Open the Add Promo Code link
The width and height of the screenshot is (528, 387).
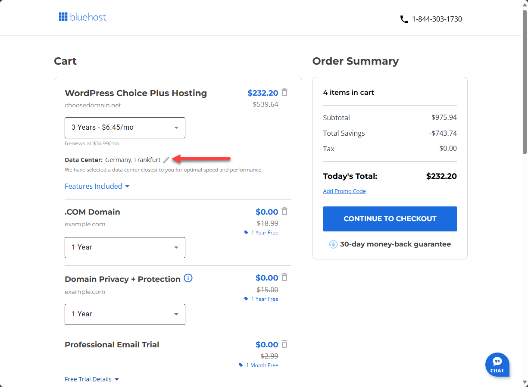(344, 191)
